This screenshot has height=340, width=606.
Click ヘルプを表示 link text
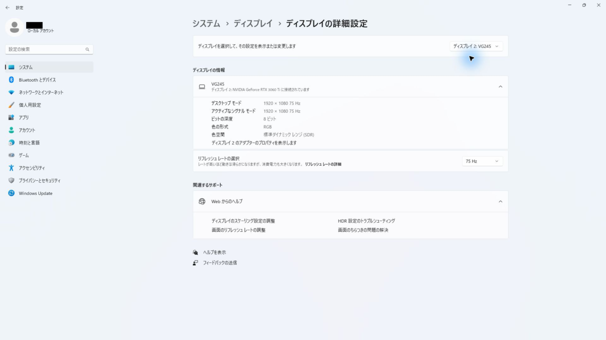[215, 252]
